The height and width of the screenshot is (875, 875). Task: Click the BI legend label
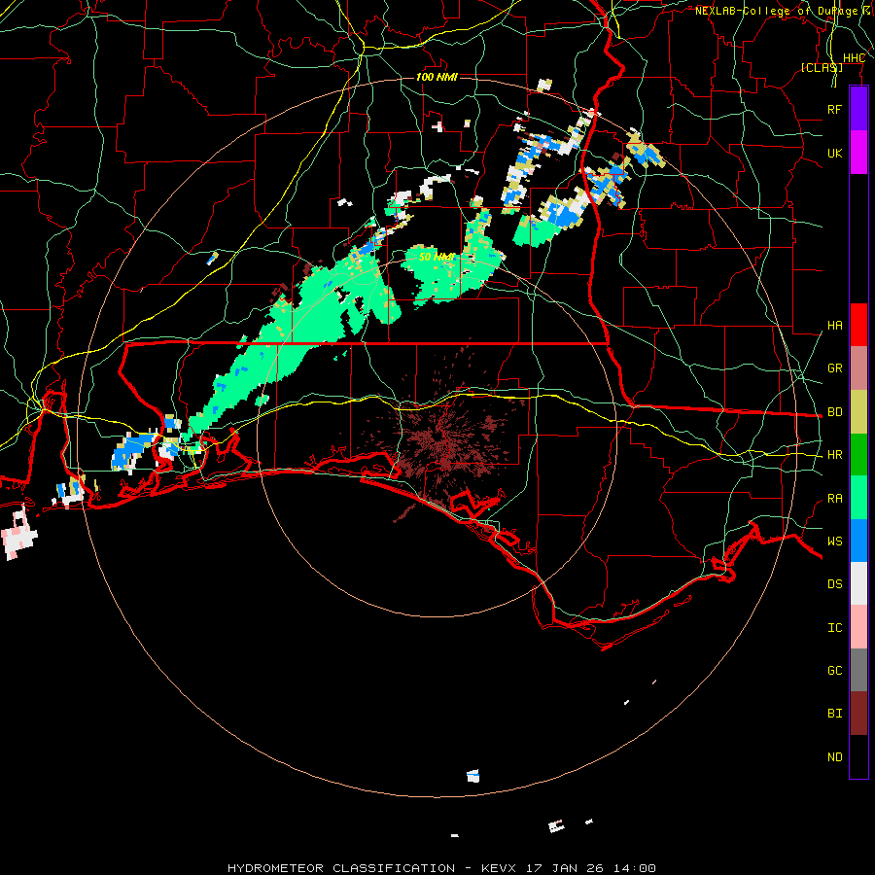834,714
